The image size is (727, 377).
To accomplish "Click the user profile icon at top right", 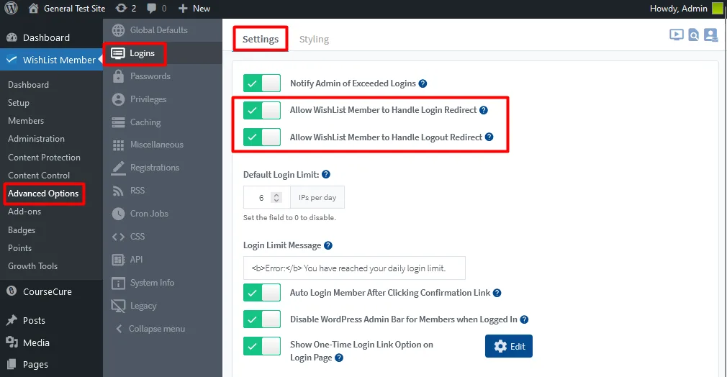I will point(710,35).
